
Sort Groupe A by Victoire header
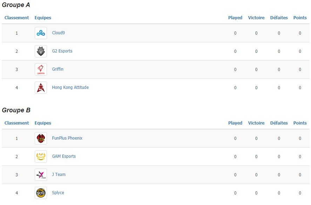coord(256,17)
